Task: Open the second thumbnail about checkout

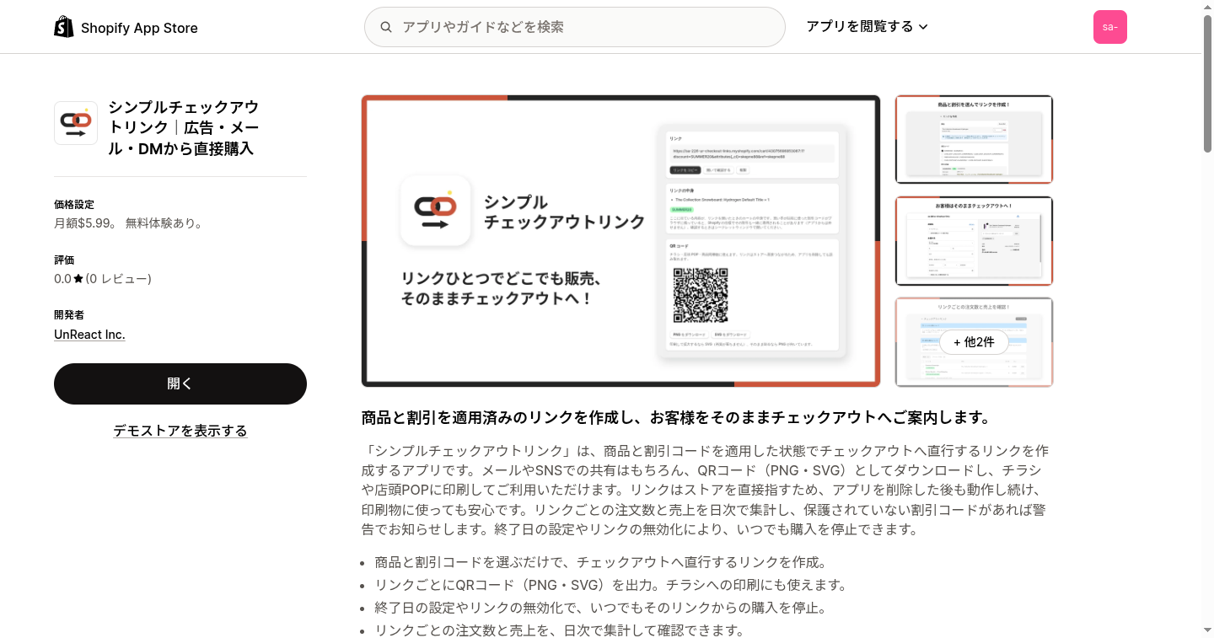Action: [974, 241]
